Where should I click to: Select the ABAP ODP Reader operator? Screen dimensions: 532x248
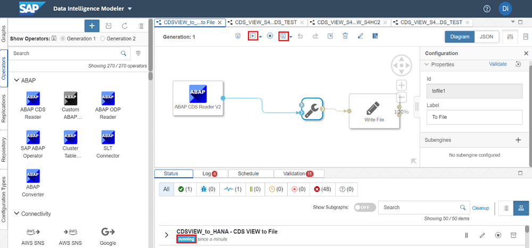coord(108,105)
